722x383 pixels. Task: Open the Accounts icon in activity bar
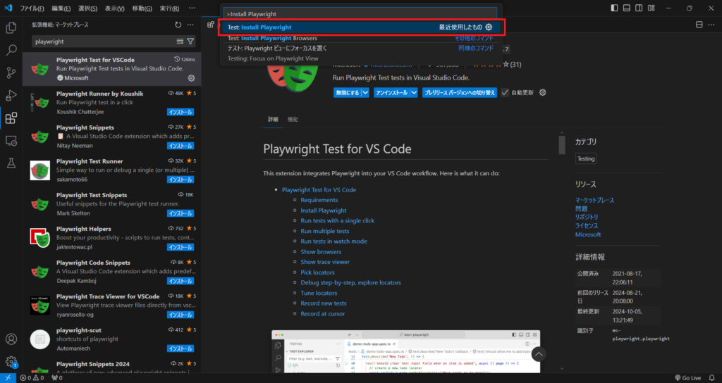tap(11, 339)
